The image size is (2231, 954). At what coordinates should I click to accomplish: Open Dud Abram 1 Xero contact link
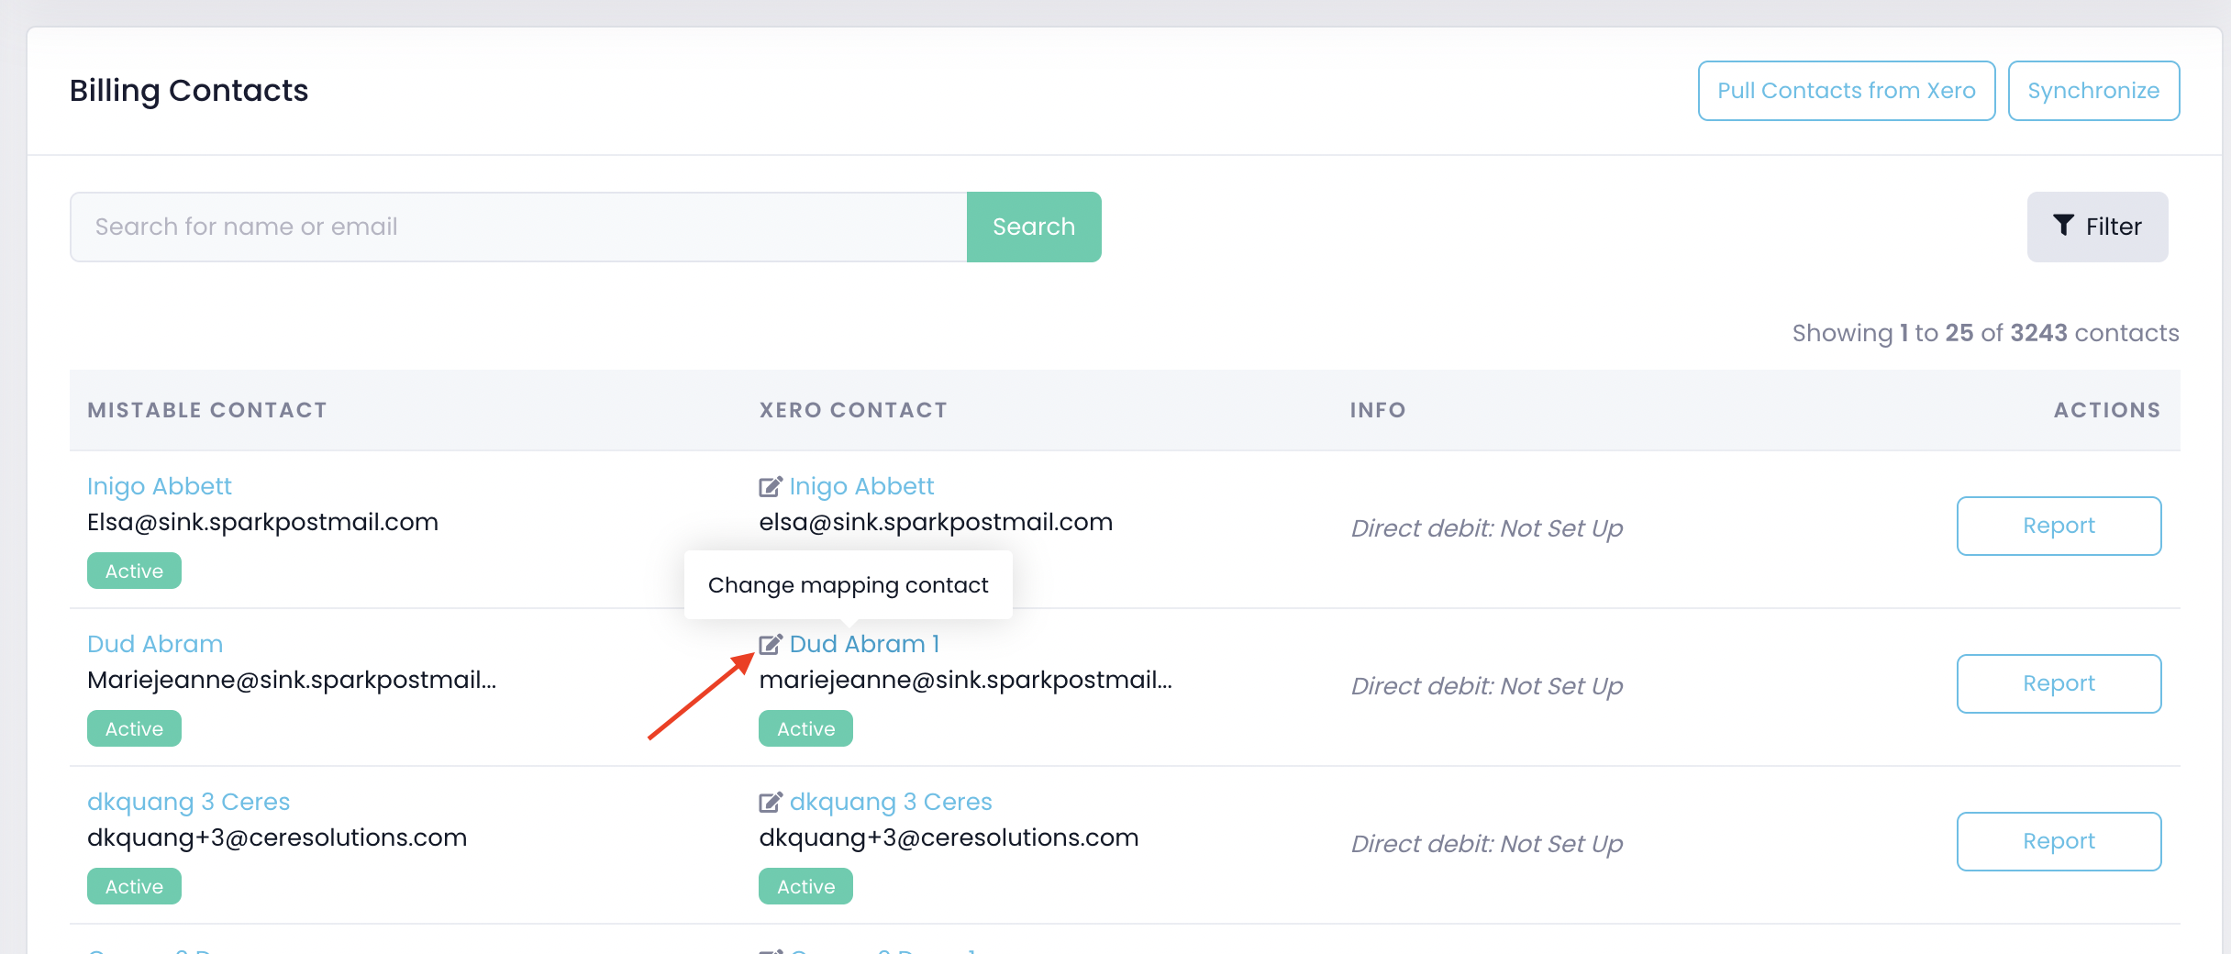[864, 644]
